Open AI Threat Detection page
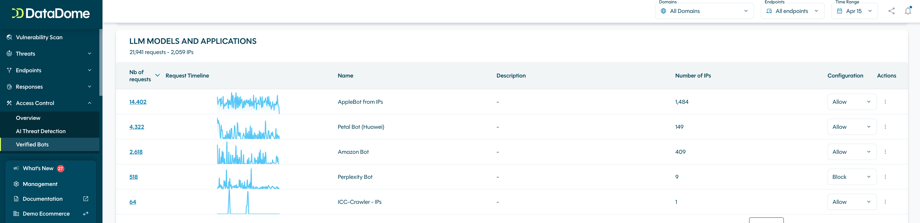The width and height of the screenshot is (920, 223). click(50, 131)
